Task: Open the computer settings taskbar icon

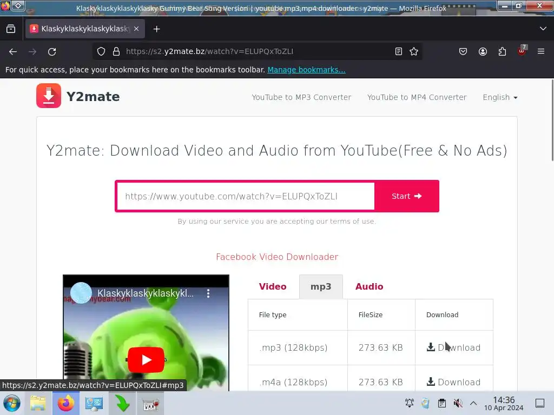Action: click(x=94, y=403)
